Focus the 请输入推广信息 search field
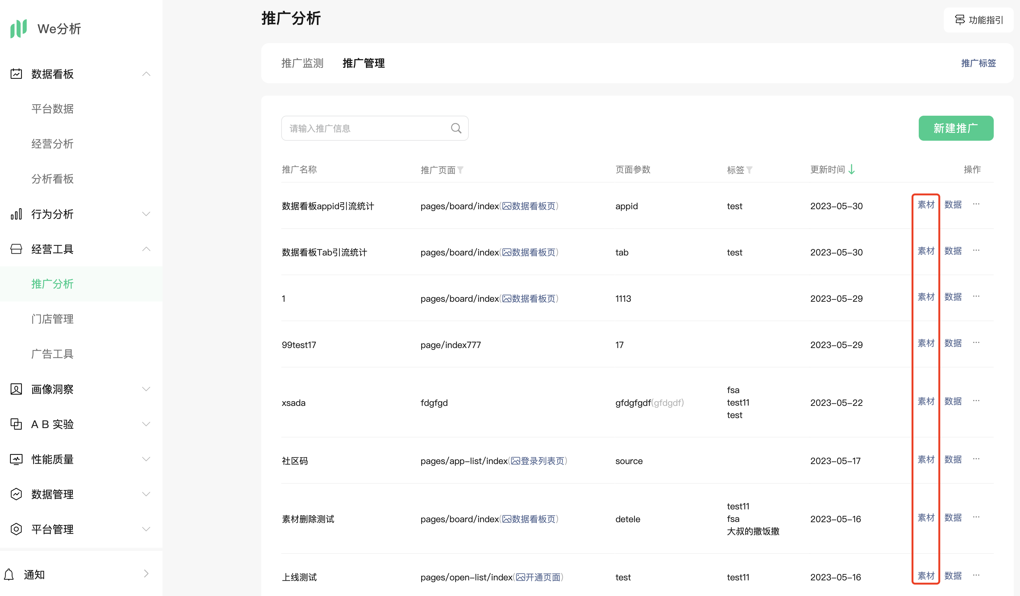 coord(375,128)
